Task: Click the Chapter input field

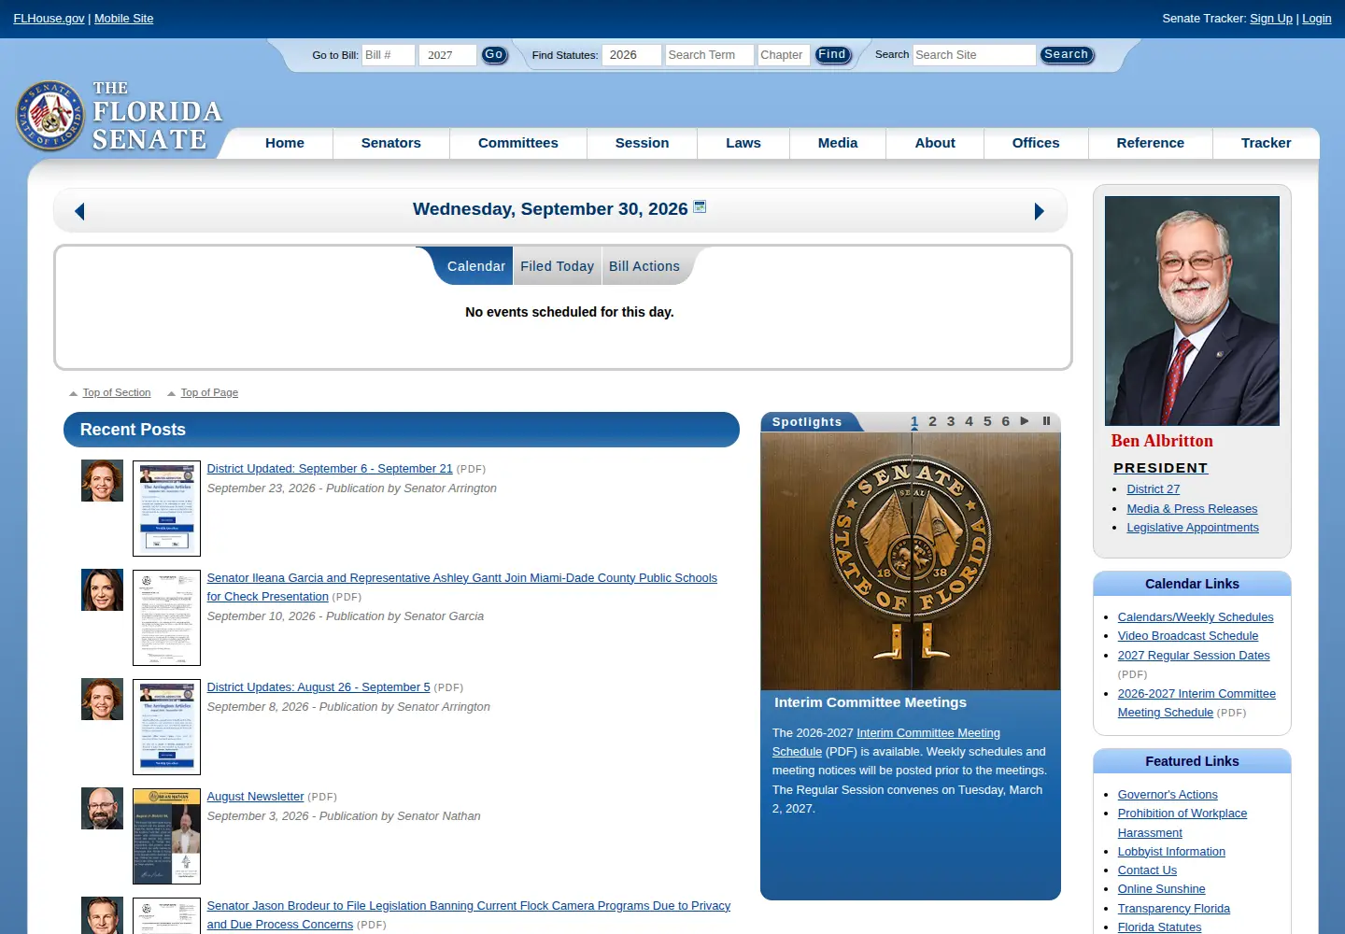Action: click(x=784, y=55)
